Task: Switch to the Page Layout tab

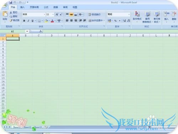Action: (x=34, y=7)
